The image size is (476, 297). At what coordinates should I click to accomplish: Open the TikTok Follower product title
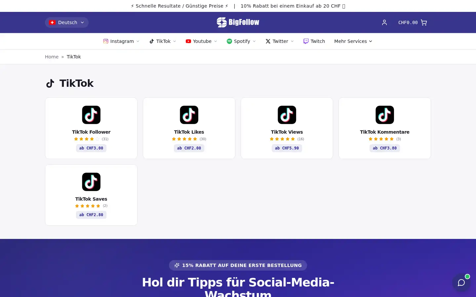[x=91, y=132]
